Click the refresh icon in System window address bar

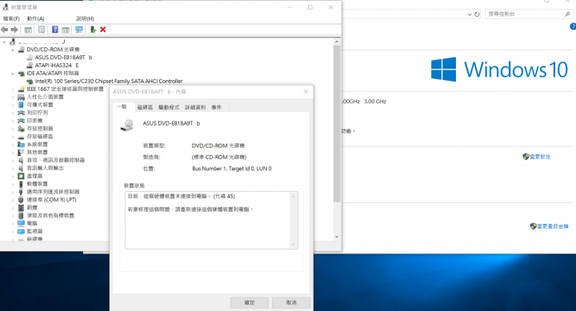point(477,14)
